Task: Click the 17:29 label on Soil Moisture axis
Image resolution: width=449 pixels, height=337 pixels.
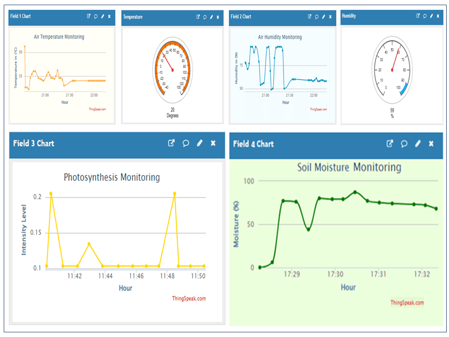Action: [x=292, y=274]
